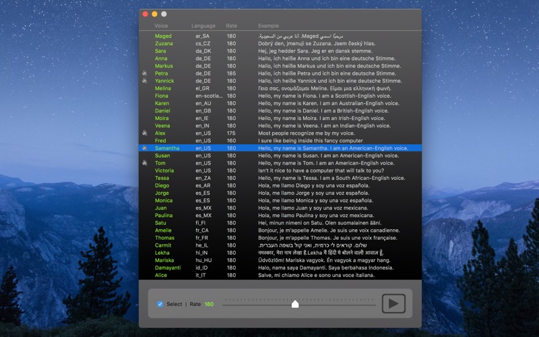Click the speaker icon on Samantha row
539x337 pixels.
tap(145, 148)
